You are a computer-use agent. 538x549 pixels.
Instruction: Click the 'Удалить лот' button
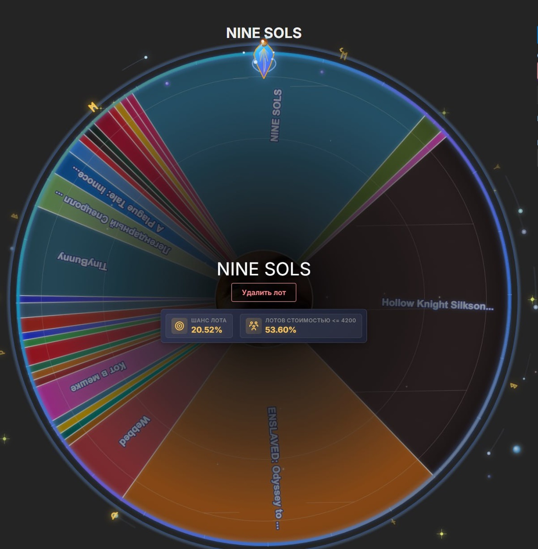tap(264, 292)
